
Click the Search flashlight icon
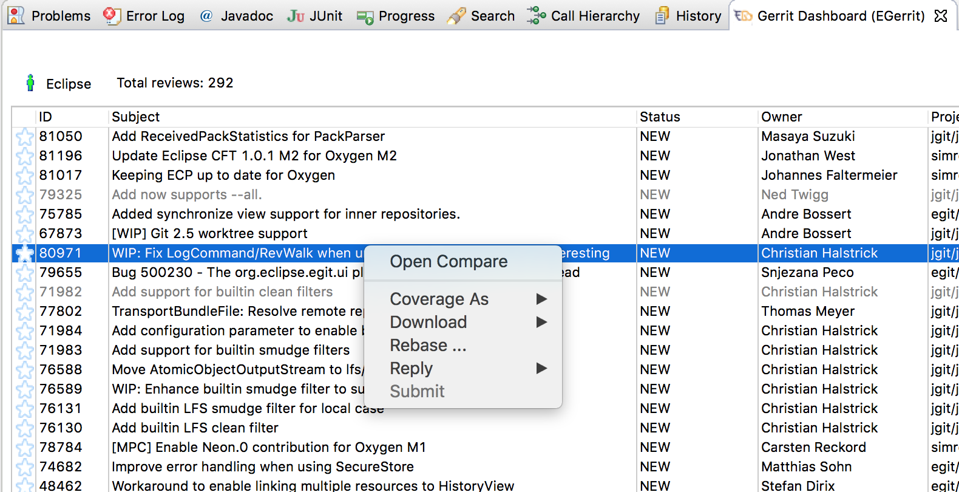[456, 16]
